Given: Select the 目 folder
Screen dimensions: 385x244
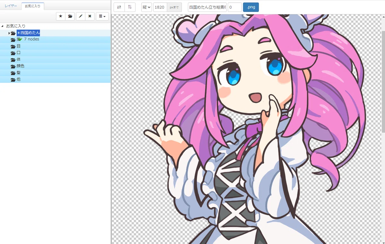Looking at the screenshot, I should pos(55,46).
